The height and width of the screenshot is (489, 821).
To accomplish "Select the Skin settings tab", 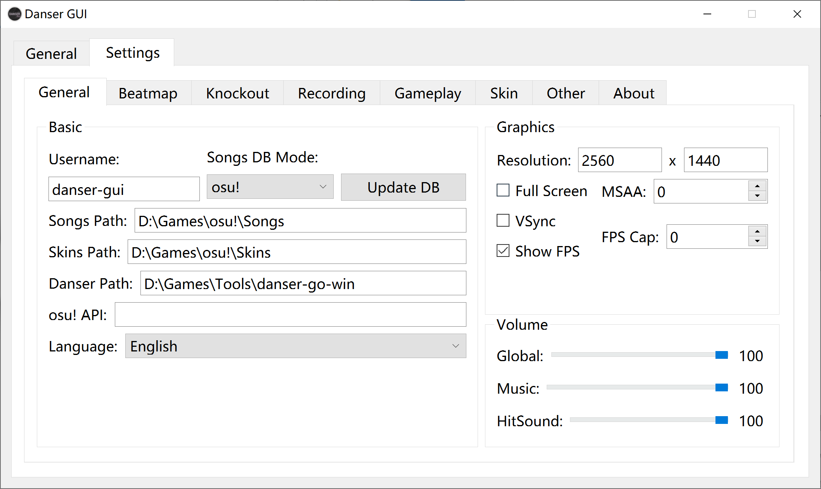I will point(504,93).
